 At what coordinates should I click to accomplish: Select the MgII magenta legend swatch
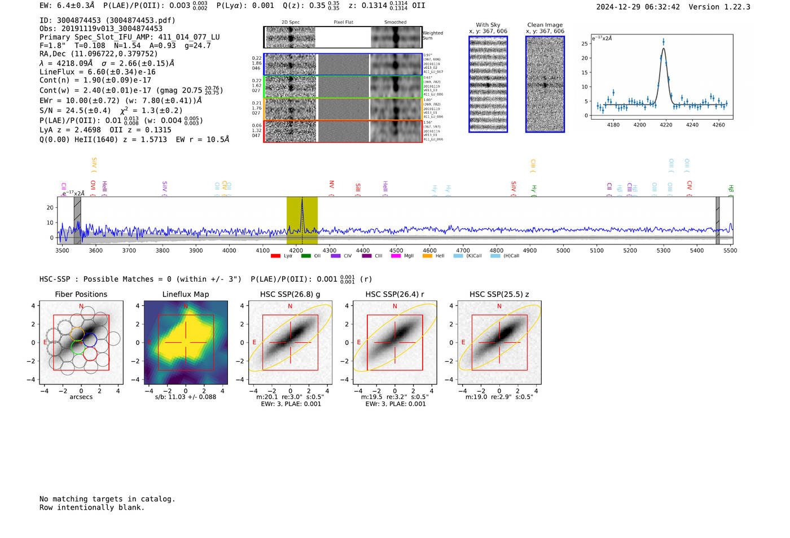click(397, 256)
